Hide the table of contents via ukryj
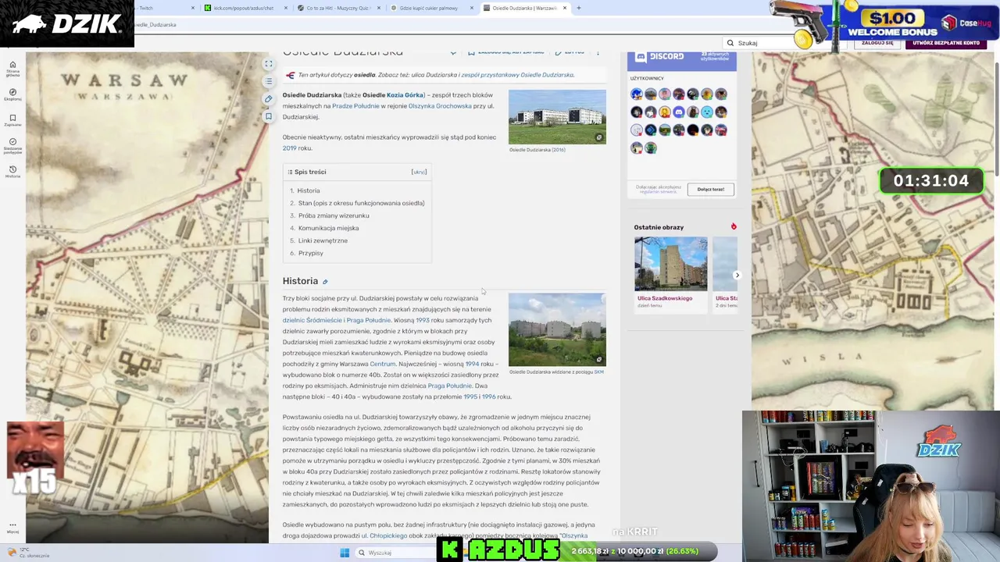1000x562 pixels. point(419,172)
